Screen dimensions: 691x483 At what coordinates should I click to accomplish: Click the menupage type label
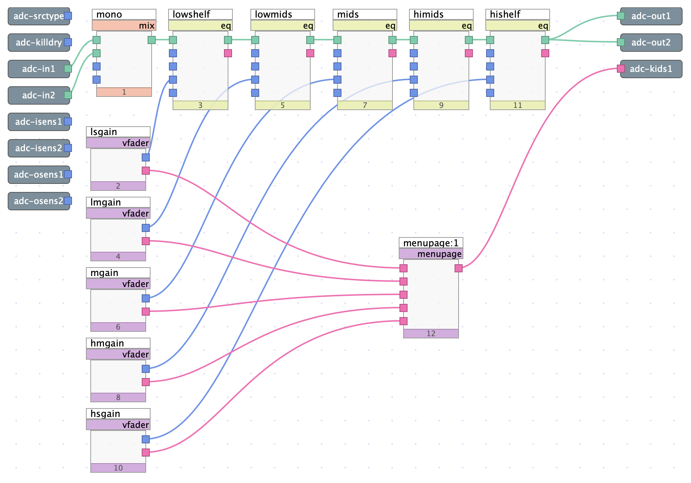[x=431, y=254]
